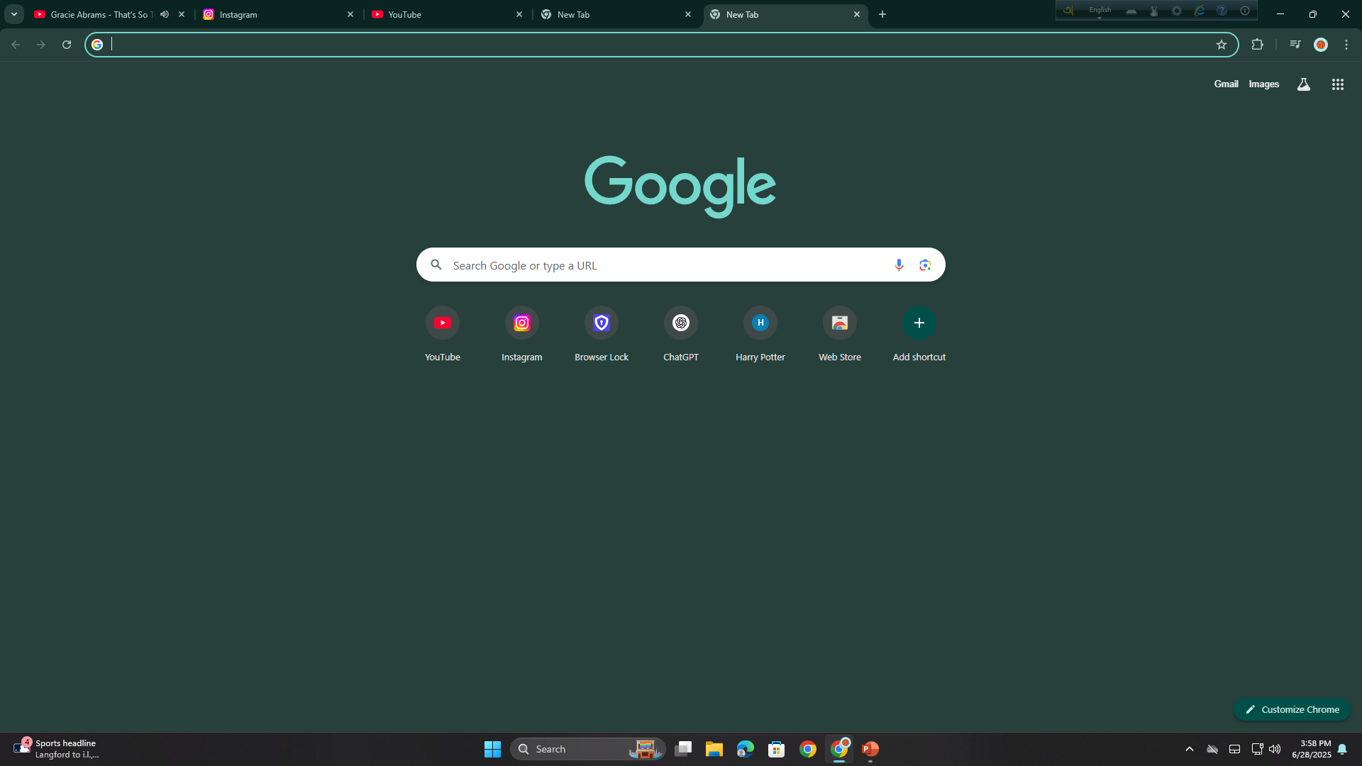Open Google Images link
This screenshot has height=766, width=1362.
point(1264,84)
